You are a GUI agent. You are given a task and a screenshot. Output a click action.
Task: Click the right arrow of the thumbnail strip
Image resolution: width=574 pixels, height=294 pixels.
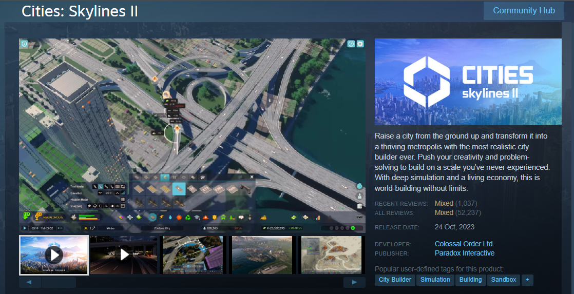[354, 282]
